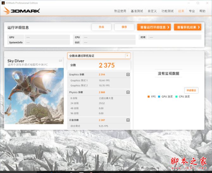Click the 没有监视数据 message
This screenshot has width=212, height=173.
pos(168,73)
